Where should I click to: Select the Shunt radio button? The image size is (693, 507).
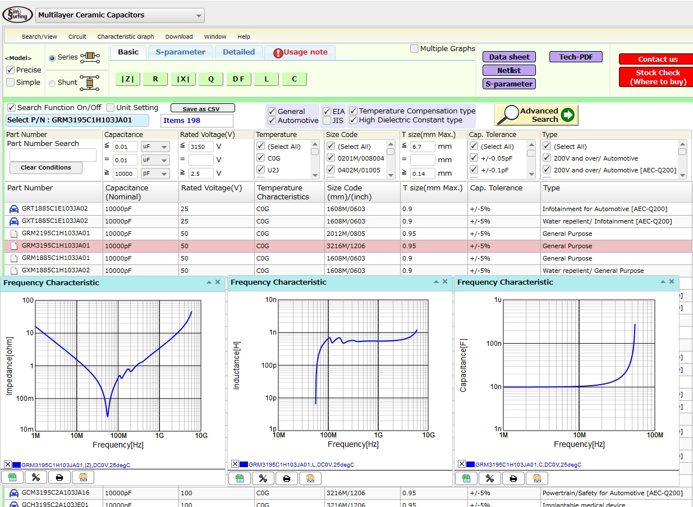pos(52,83)
